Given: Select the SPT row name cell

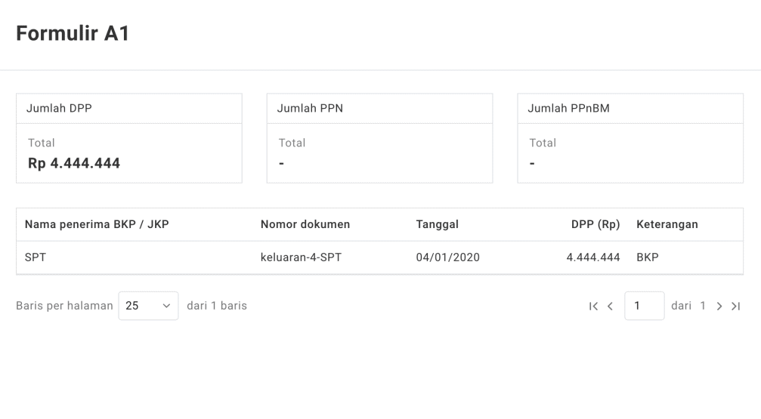Looking at the screenshot, I should pyautogui.click(x=36, y=257).
